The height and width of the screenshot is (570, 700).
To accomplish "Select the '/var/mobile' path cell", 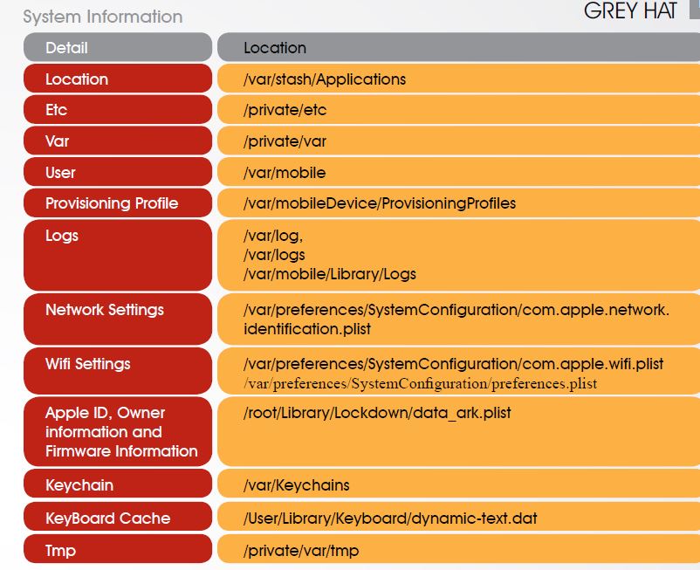I will (458, 172).
